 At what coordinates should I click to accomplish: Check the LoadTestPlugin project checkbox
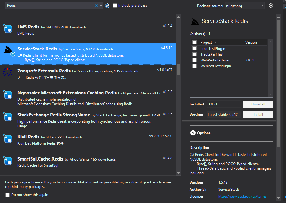tap(194, 48)
